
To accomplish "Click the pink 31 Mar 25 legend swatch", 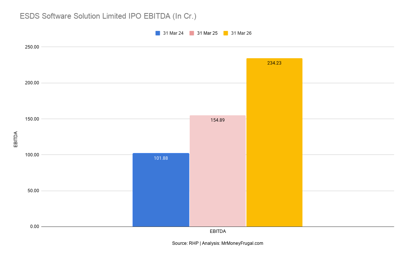I will 192,33.
